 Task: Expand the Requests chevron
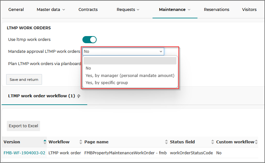[138, 10]
